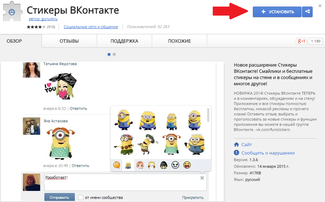The width and height of the screenshot is (325, 202).
Task: Click the 'Размер: 417KB' text
Action: click(x=247, y=173)
